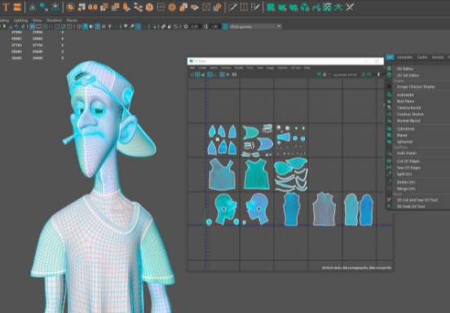Adjust the UV Editor dim image slider
Viewport: 450px width, 313px height.
(x=378, y=75)
